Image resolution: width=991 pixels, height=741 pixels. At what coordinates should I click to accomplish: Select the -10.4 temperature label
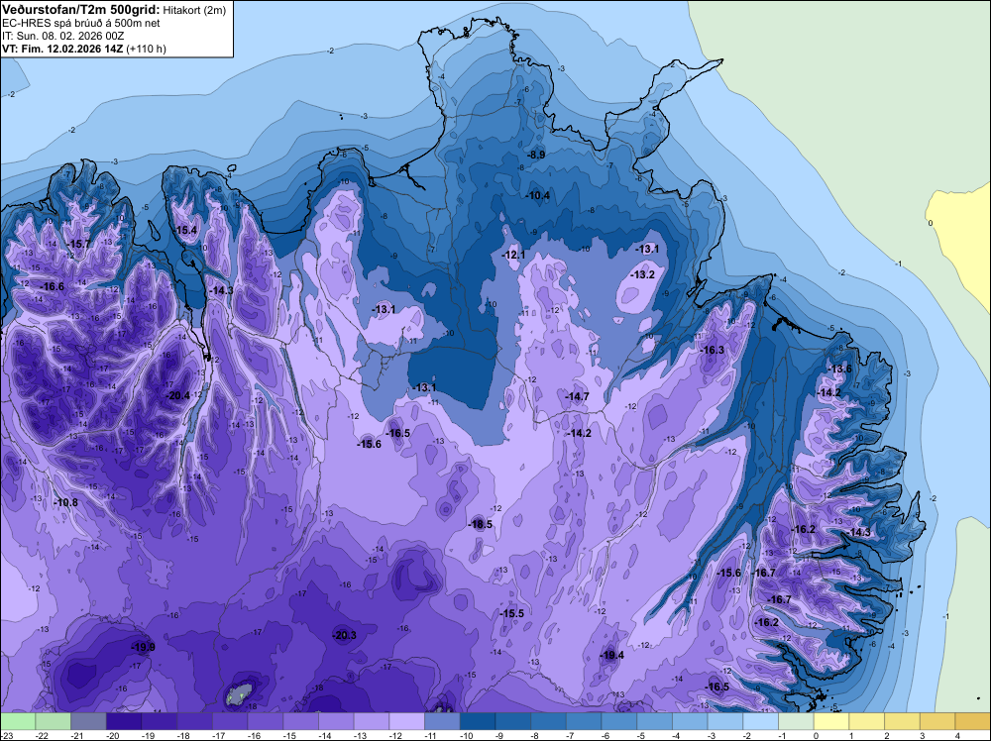[x=538, y=196]
